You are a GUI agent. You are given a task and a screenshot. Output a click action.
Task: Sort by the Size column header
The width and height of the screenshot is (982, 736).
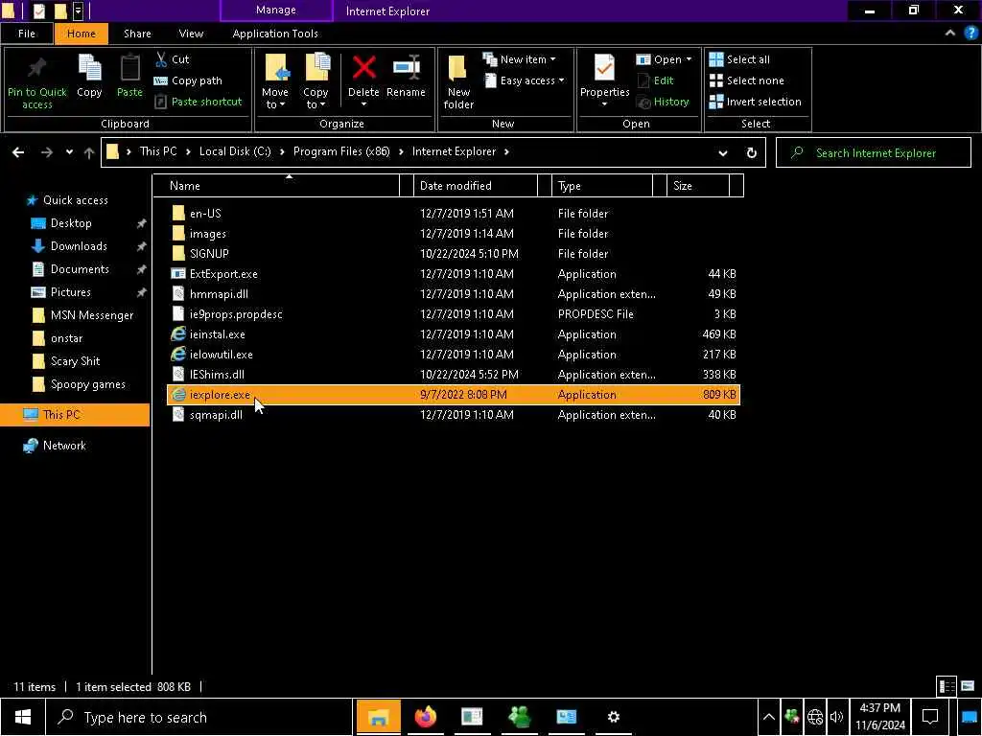click(698, 186)
